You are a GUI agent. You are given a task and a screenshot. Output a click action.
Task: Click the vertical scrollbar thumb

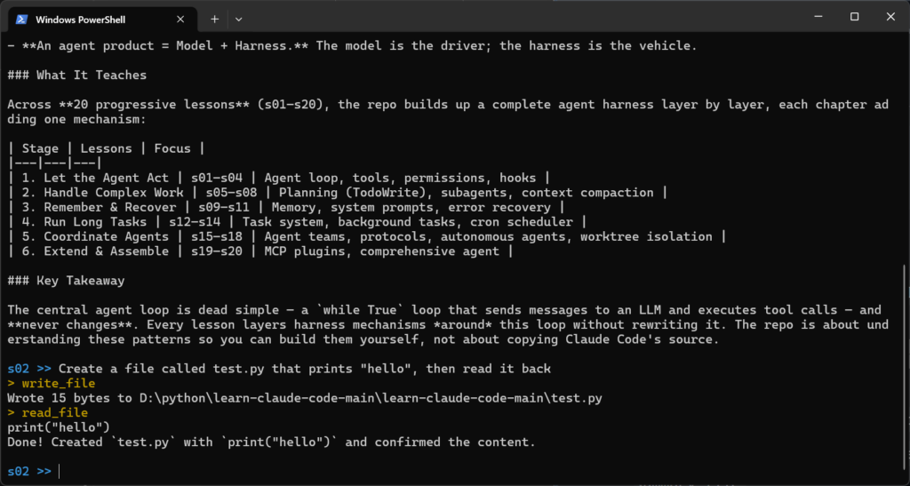(x=906, y=372)
